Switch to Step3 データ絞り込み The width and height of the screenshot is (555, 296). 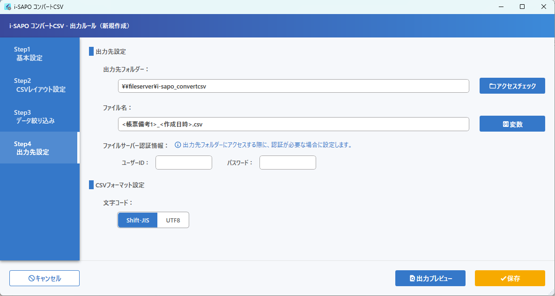pos(40,117)
